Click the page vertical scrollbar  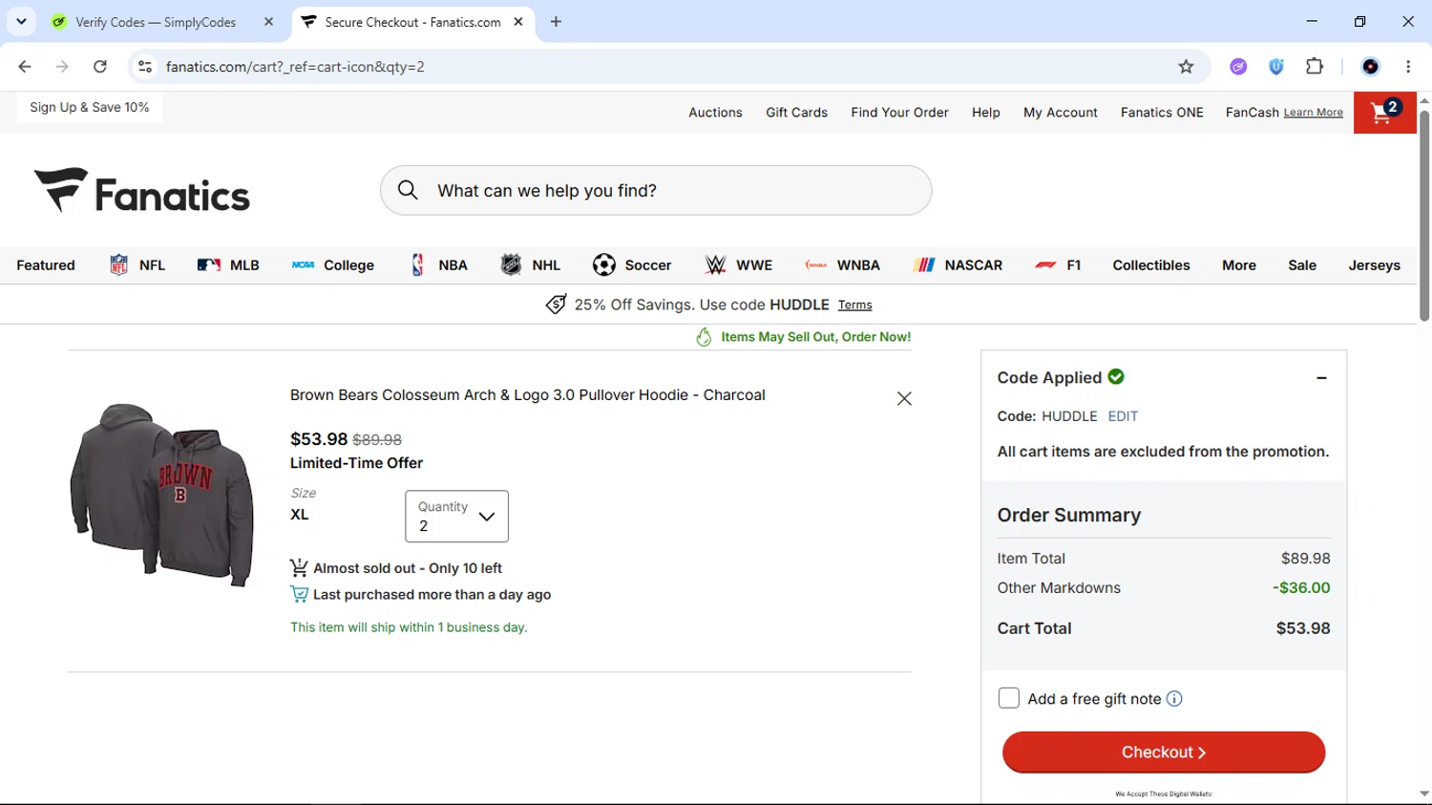[x=1424, y=216]
